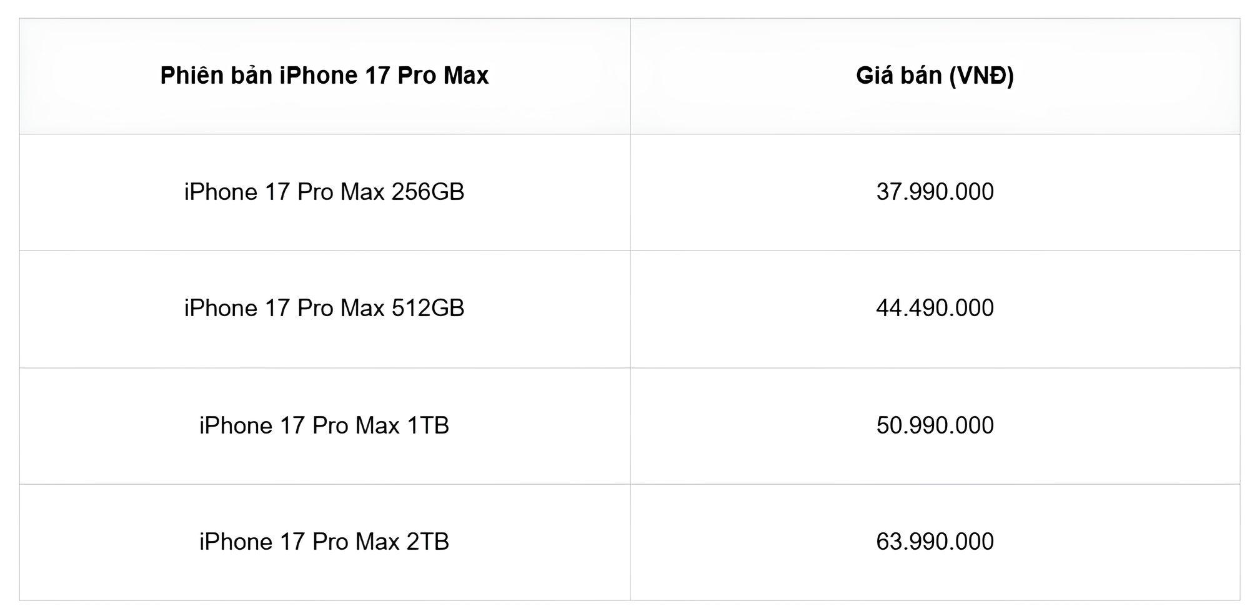
Task: Select the iPhone 17 Pro Max 256GB cell
Action: [324, 192]
